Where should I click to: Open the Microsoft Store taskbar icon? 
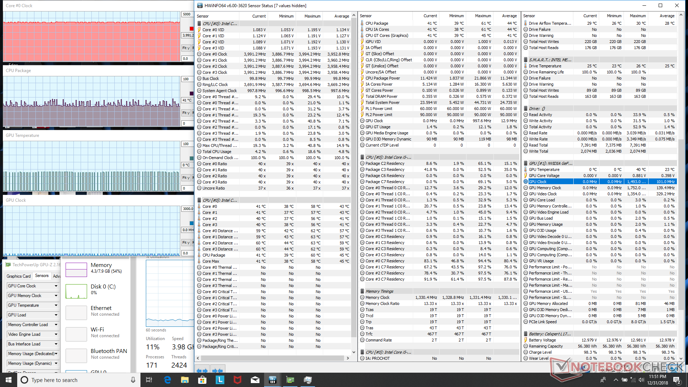[x=202, y=380]
